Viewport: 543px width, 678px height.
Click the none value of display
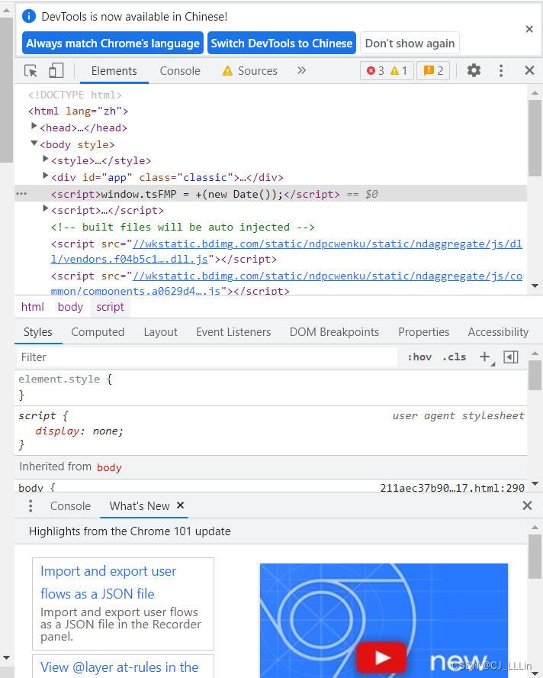click(x=105, y=431)
